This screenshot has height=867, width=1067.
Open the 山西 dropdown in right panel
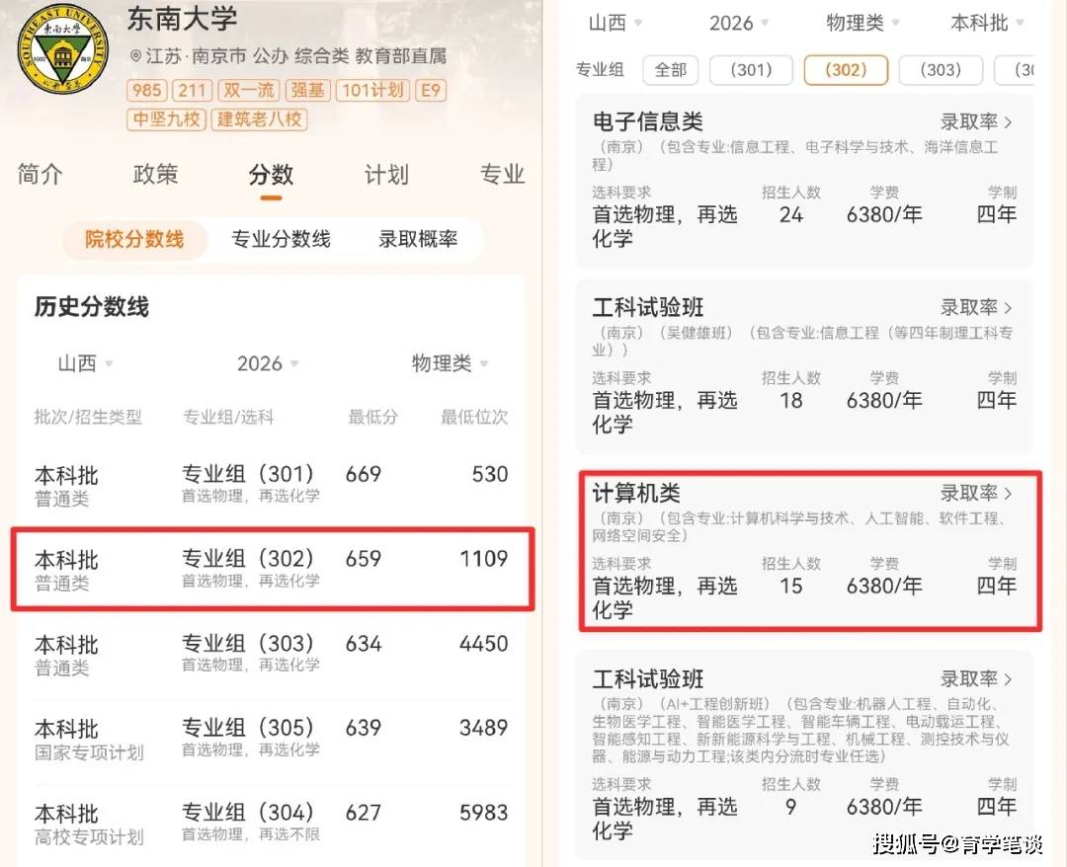(616, 23)
